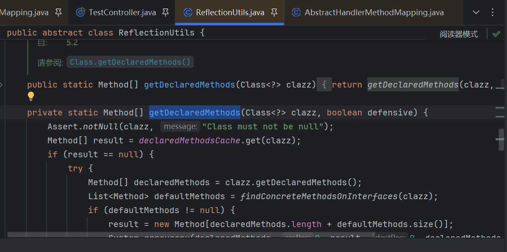Click class icon of TestController.java tab
507x252 pixels.
pos(80,13)
